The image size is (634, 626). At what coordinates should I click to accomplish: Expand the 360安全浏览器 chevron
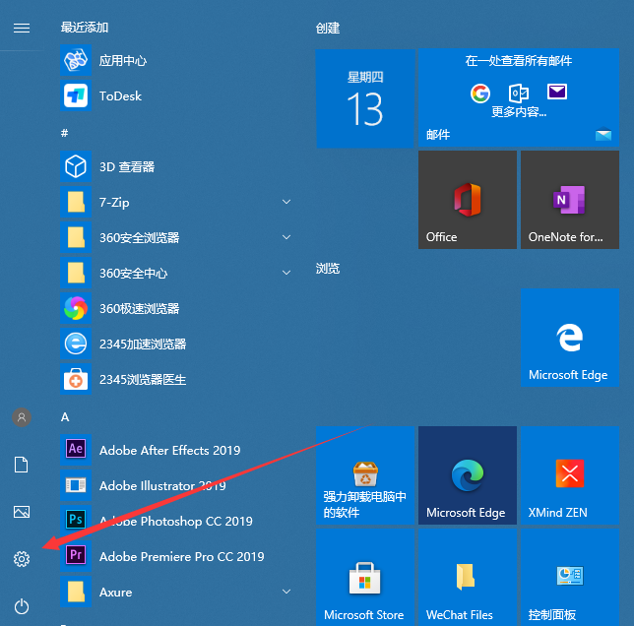(286, 237)
